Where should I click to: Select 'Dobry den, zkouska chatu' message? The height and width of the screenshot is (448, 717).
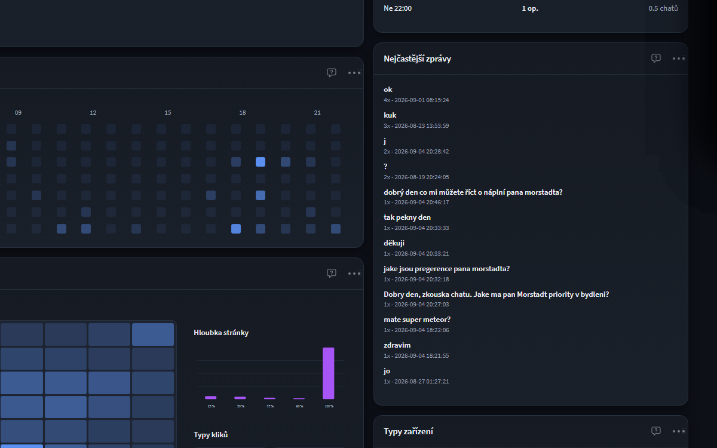[x=497, y=294]
